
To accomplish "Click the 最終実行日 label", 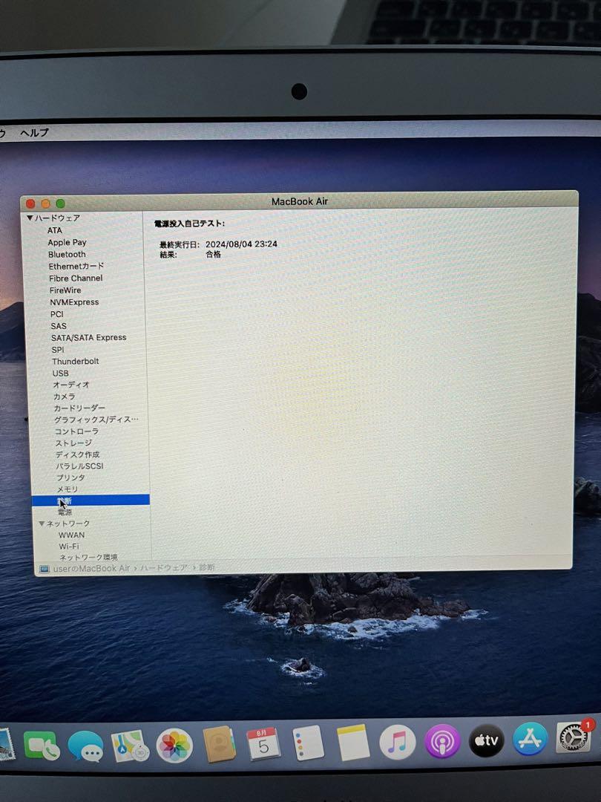I will click(179, 244).
